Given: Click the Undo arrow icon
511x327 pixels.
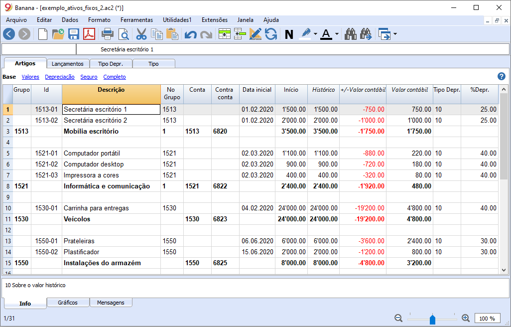Looking at the screenshot, I should [x=190, y=34].
